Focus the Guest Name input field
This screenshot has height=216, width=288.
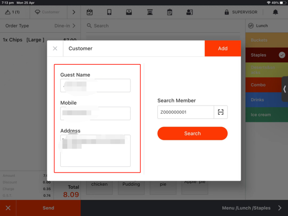95,86
